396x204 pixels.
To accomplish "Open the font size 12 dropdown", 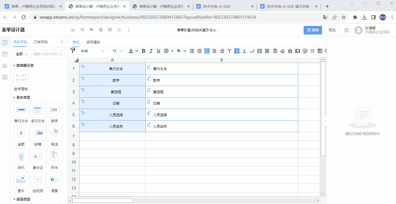I will 116,51.
